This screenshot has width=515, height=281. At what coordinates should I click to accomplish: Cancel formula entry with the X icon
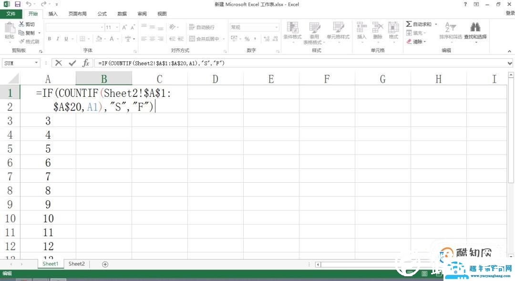59,63
